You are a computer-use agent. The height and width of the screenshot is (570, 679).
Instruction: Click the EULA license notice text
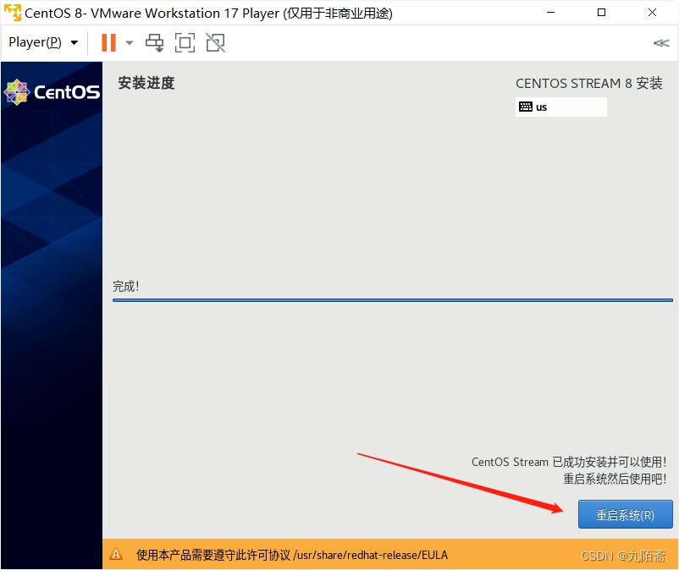(292, 555)
